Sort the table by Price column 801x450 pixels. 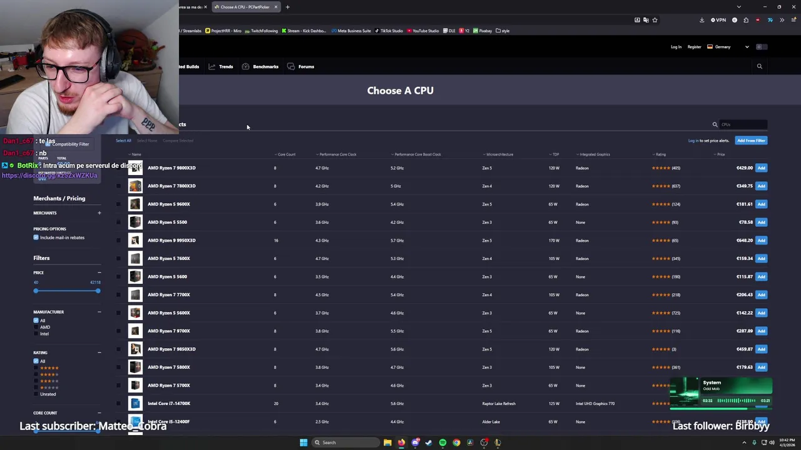(x=720, y=154)
